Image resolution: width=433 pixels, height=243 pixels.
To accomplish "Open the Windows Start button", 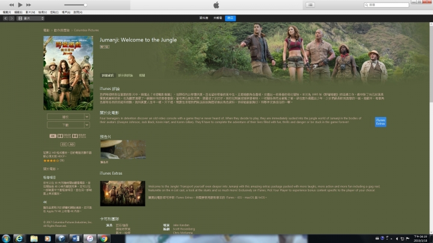I will pos(6,239).
